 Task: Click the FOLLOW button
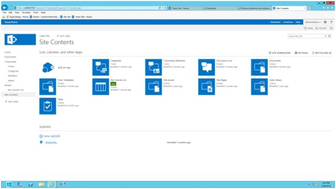321,28
